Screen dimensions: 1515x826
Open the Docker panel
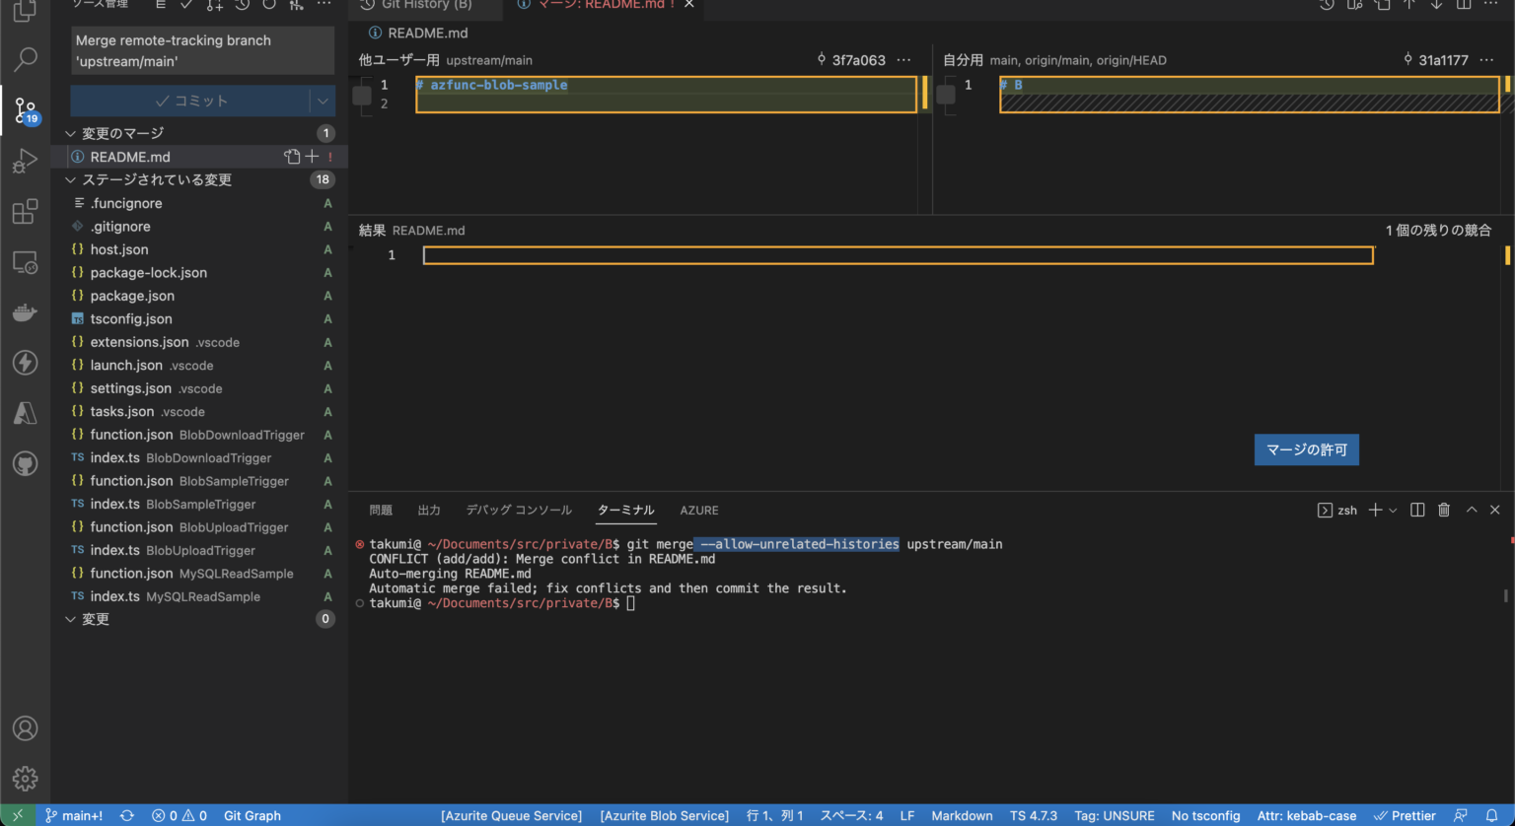(26, 313)
